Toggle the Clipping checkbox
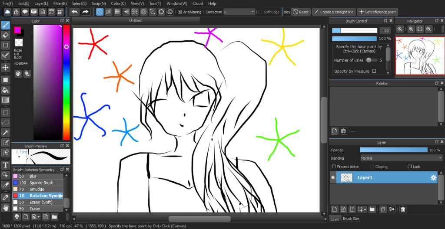Image resolution: width=445 pixels, height=229 pixels. click(372, 167)
